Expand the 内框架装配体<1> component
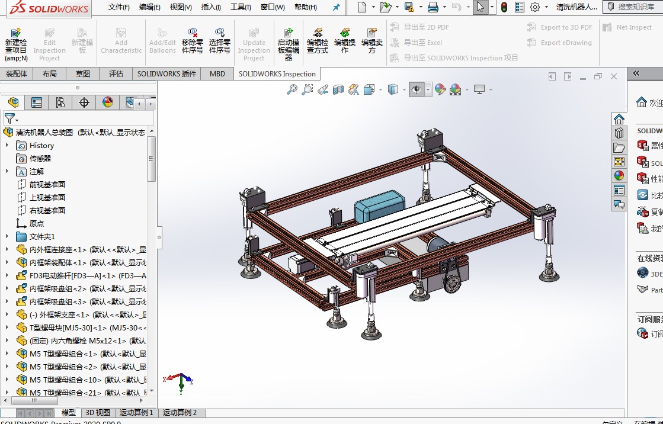The height and width of the screenshot is (424, 663). [7, 262]
